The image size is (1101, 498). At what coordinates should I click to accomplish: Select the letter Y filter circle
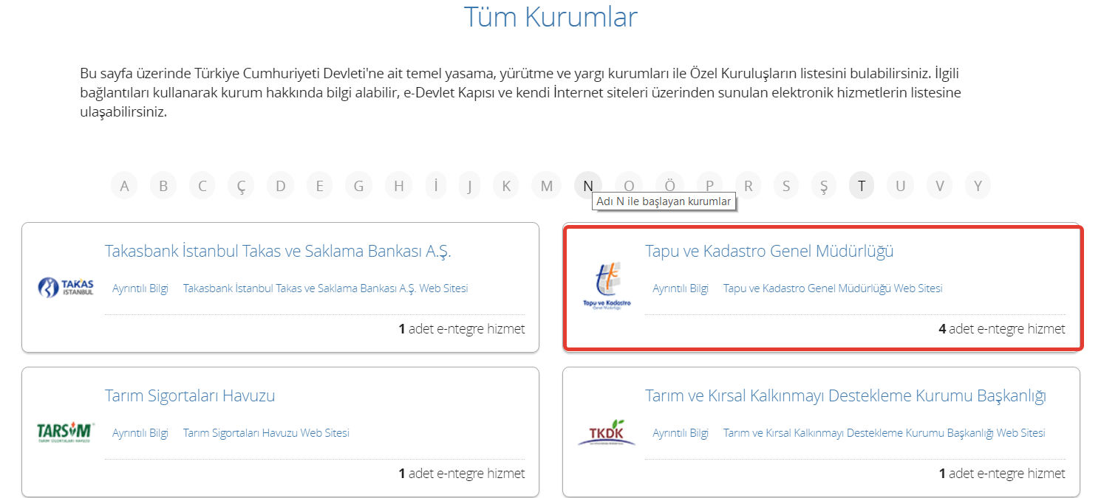pos(978,185)
